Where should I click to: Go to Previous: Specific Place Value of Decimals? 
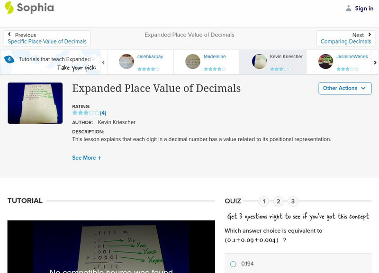click(x=47, y=38)
